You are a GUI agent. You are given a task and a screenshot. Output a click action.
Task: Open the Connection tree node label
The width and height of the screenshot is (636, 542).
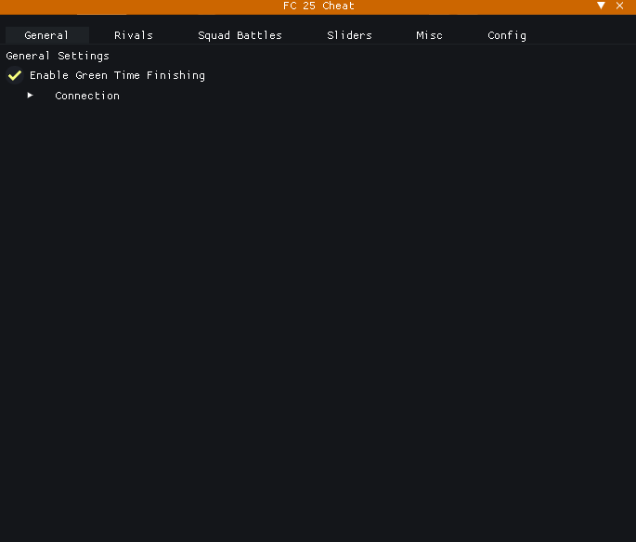87,96
